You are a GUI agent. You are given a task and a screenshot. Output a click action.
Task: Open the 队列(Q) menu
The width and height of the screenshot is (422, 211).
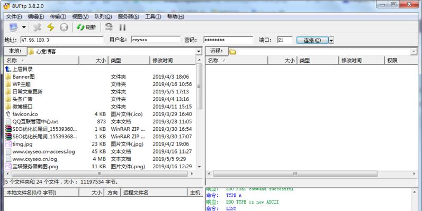(103, 17)
